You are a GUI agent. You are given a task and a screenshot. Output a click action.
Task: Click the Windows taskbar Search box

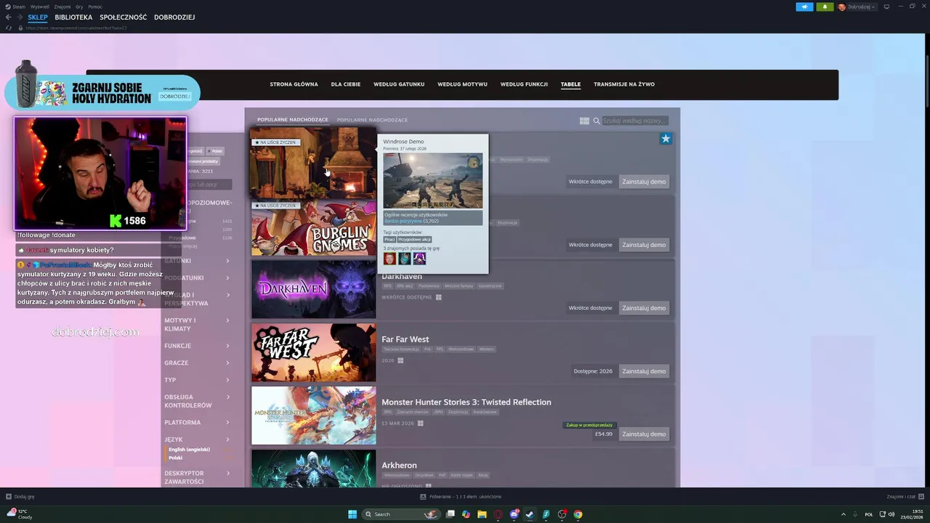tap(401, 514)
